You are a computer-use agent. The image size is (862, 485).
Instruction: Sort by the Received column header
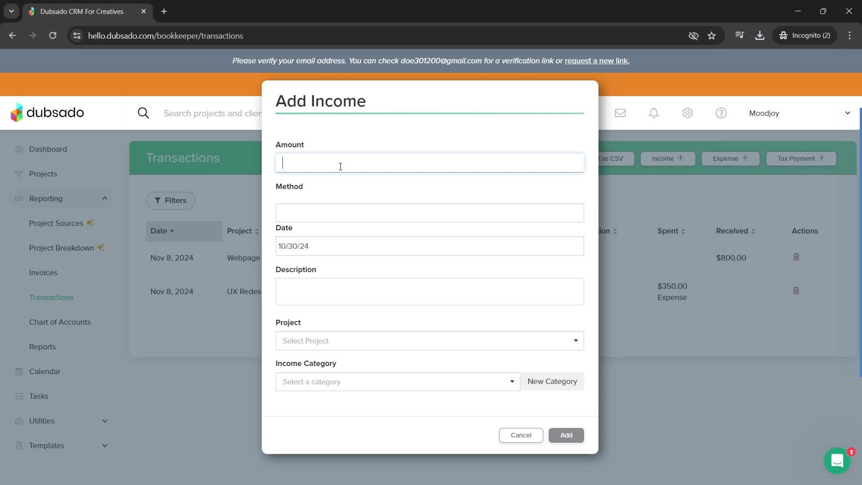[735, 231]
